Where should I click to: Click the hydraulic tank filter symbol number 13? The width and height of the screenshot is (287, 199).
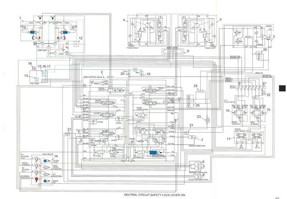[x=36, y=79]
